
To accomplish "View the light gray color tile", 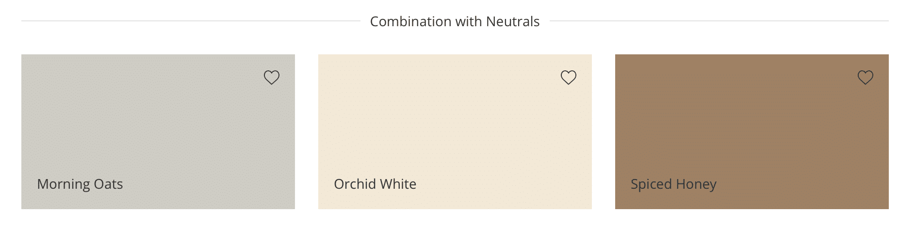I will (x=158, y=131).
